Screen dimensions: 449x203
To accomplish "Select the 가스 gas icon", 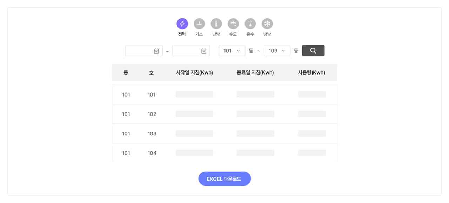I will point(199,24).
